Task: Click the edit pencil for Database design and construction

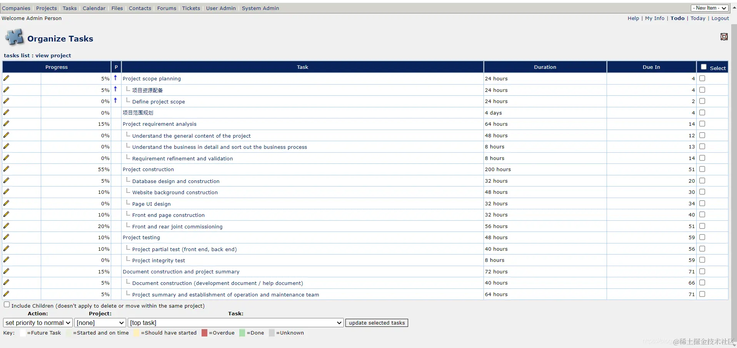Action: 6,180
